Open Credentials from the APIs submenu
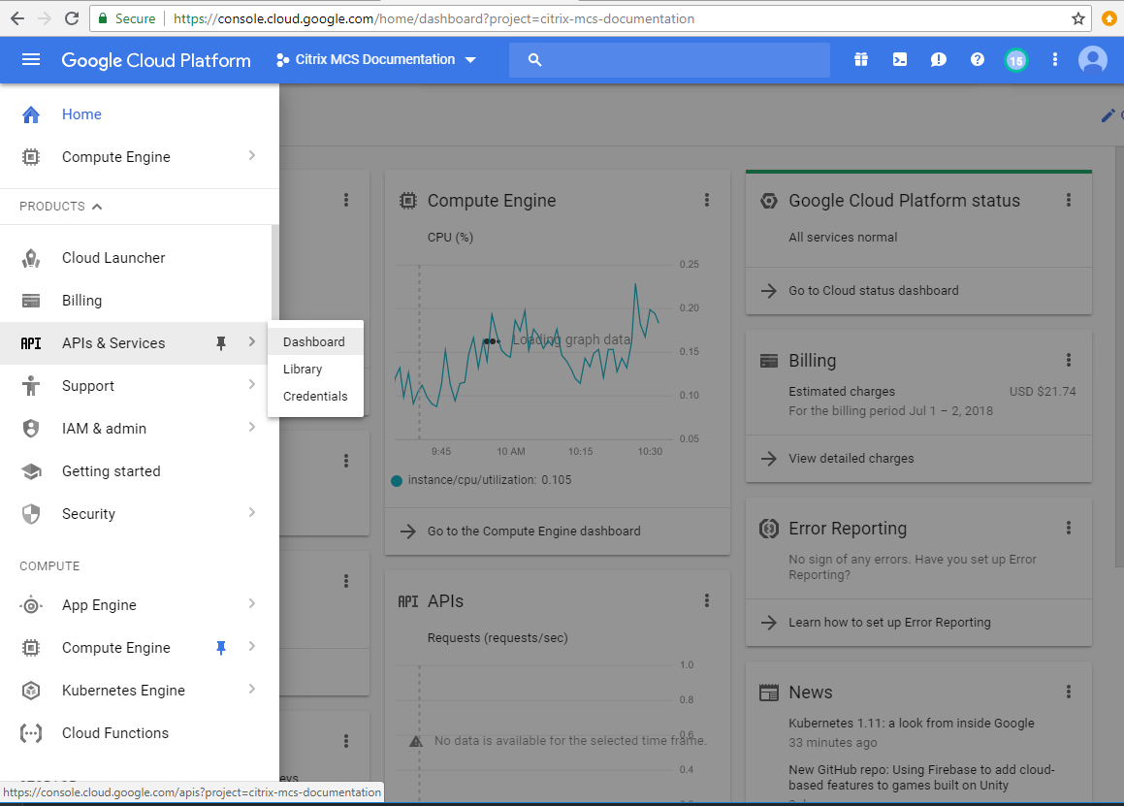This screenshot has height=806, width=1124. pyautogui.click(x=314, y=396)
